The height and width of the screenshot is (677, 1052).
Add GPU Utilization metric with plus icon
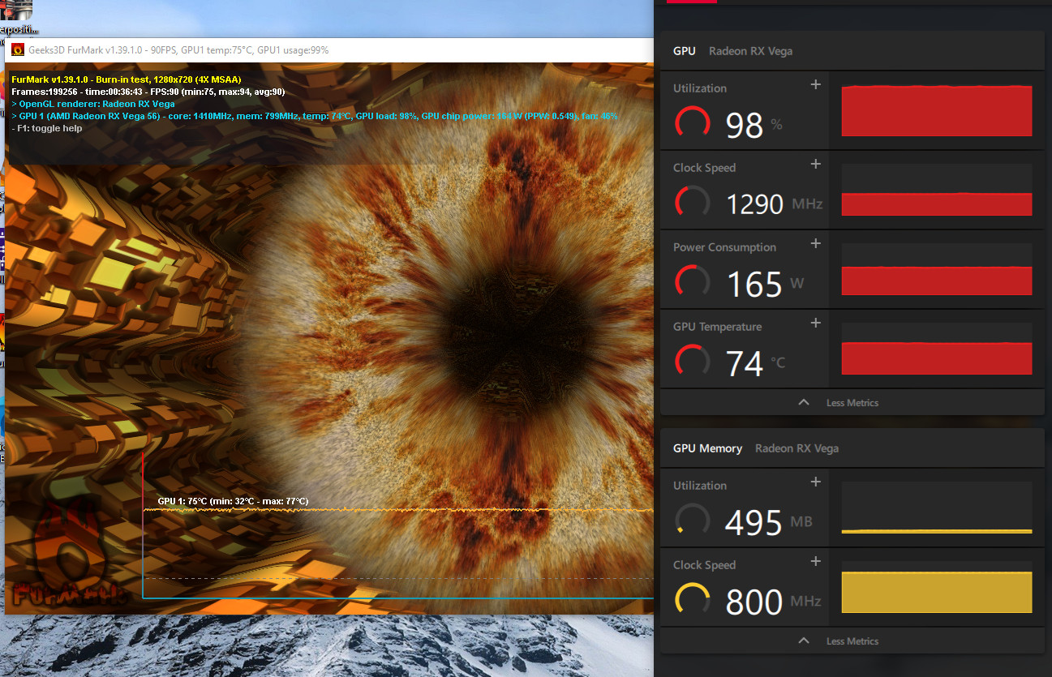click(x=816, y=84)
